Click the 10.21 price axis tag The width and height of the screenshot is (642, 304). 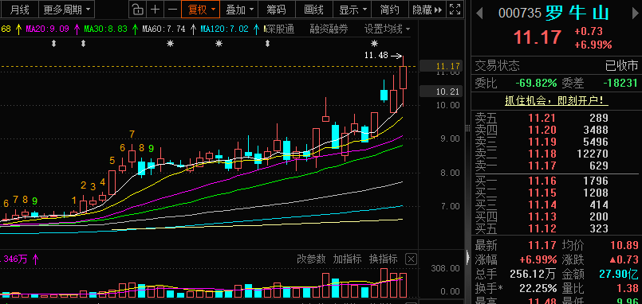(x=442, y=92)
